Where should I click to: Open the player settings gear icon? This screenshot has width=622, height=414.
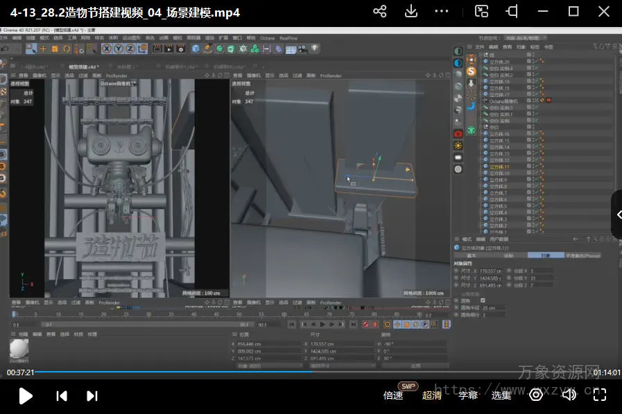point(535,395)
